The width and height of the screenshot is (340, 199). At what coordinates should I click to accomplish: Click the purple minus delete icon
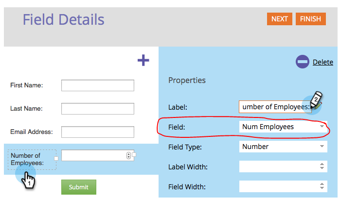click(x=302, y=62)
